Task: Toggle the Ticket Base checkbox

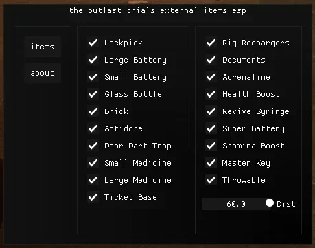Action: point(93,197)
